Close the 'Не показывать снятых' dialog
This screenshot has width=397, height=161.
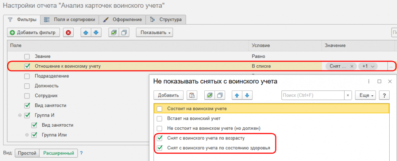(390, 81)
